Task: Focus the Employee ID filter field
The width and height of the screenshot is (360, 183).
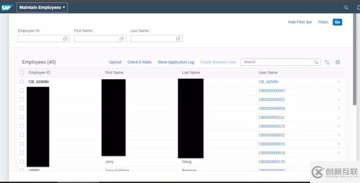Action: [43, 39]
